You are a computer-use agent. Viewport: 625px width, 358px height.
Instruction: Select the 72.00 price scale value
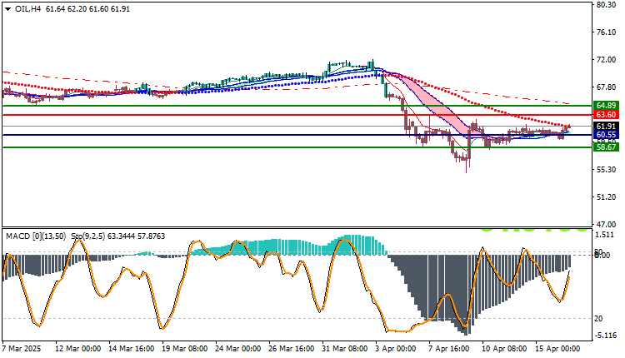coord(606,60)
